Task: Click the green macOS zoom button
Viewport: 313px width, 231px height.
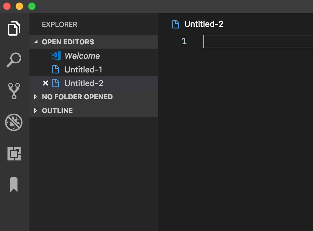Action: tap(32, 6)
